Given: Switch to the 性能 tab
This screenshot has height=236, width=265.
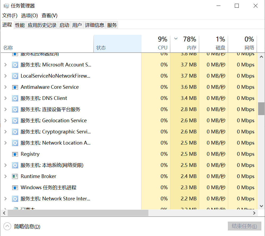Looking at the screenshot, I should pos(20,25).
